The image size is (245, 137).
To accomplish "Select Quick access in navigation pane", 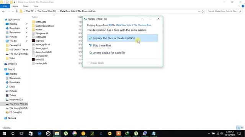I will tap(14, 19).
